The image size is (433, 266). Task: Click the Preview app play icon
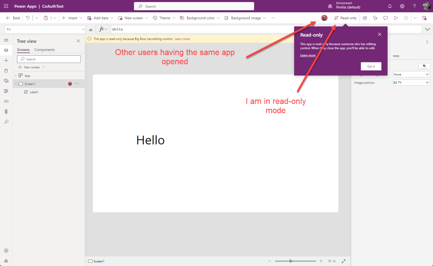396,18
